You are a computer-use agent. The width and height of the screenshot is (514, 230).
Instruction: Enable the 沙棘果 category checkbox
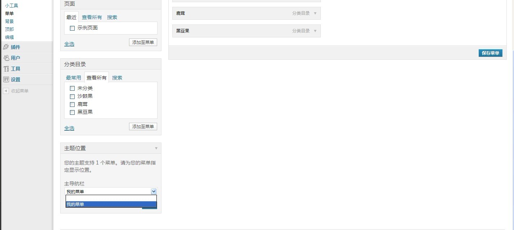point(72,96)
